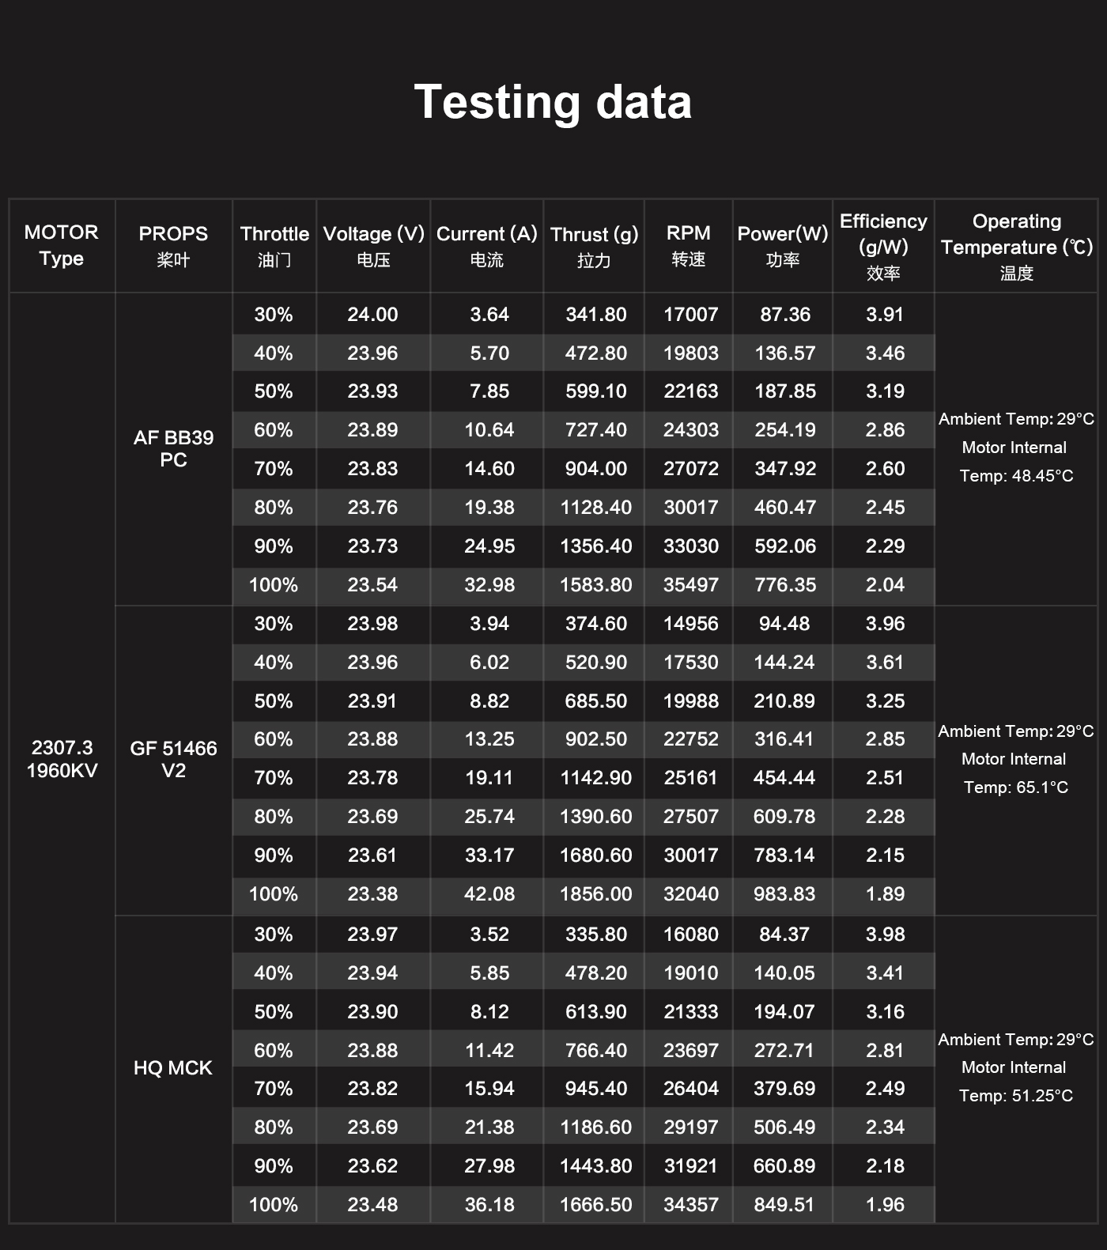Click the Testing data title
The image size is (1107, 1250).
pyautogui.click(x=553, y=103)
